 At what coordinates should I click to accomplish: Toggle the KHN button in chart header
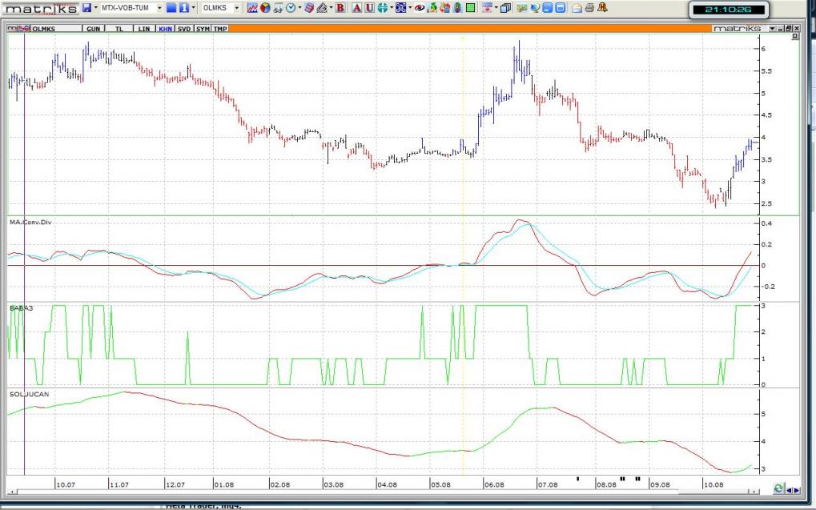(165, 28)
